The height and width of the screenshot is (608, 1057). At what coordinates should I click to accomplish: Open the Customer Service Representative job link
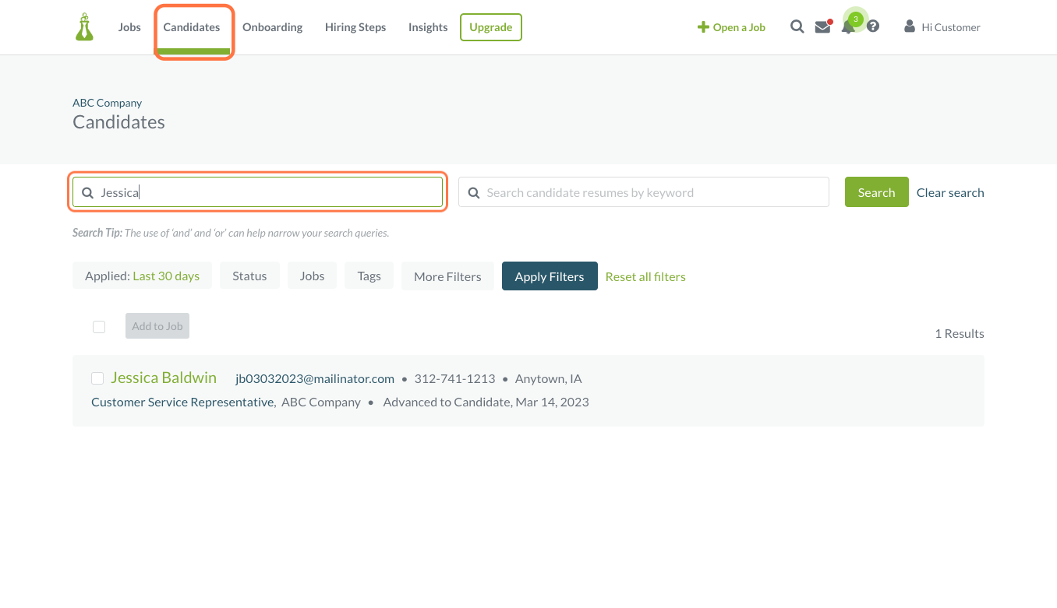[x=182, y=402]
